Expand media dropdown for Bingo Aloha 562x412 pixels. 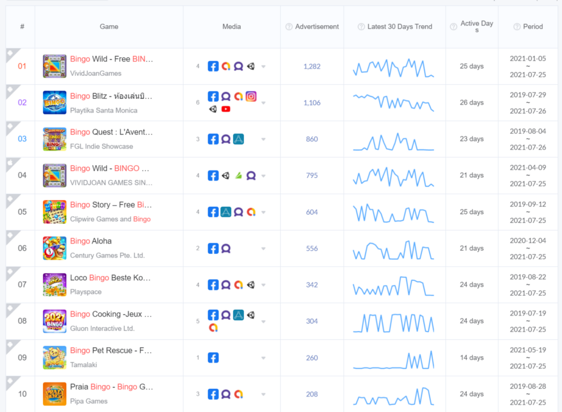(x=263, y=249)
